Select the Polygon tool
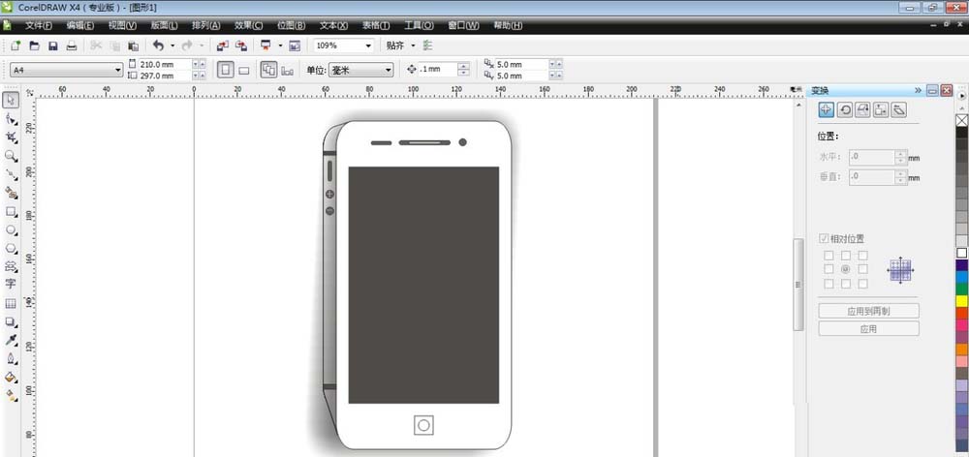This screenshot has height=457, width=969. coord(11,248)
